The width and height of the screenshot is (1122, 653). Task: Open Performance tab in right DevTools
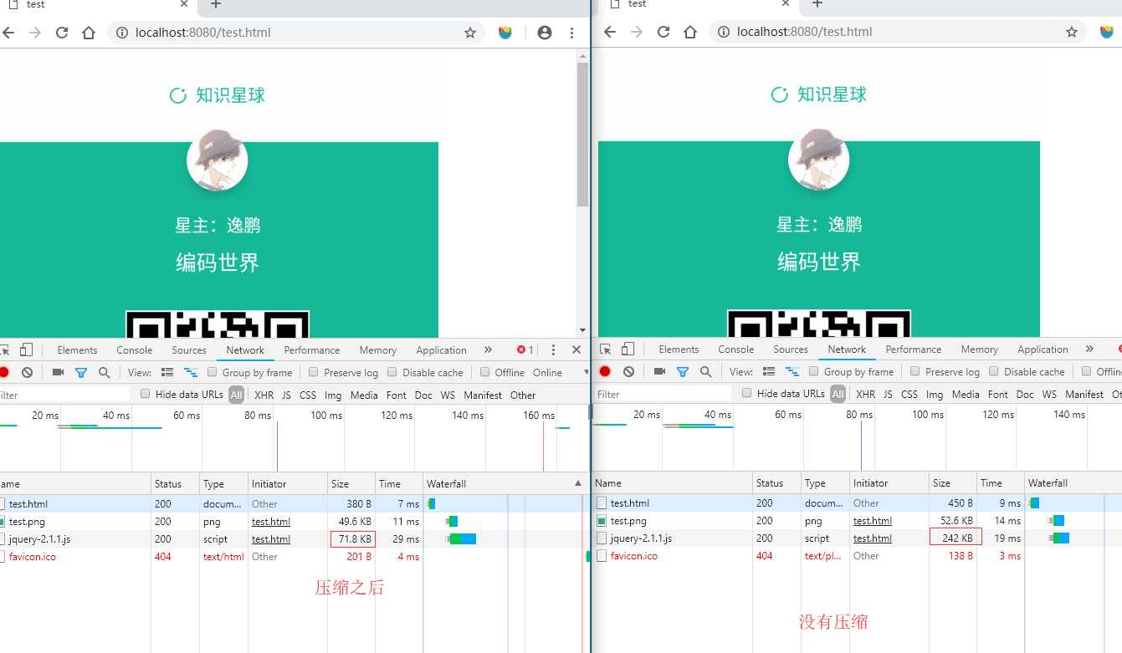[x=914, y=349]
